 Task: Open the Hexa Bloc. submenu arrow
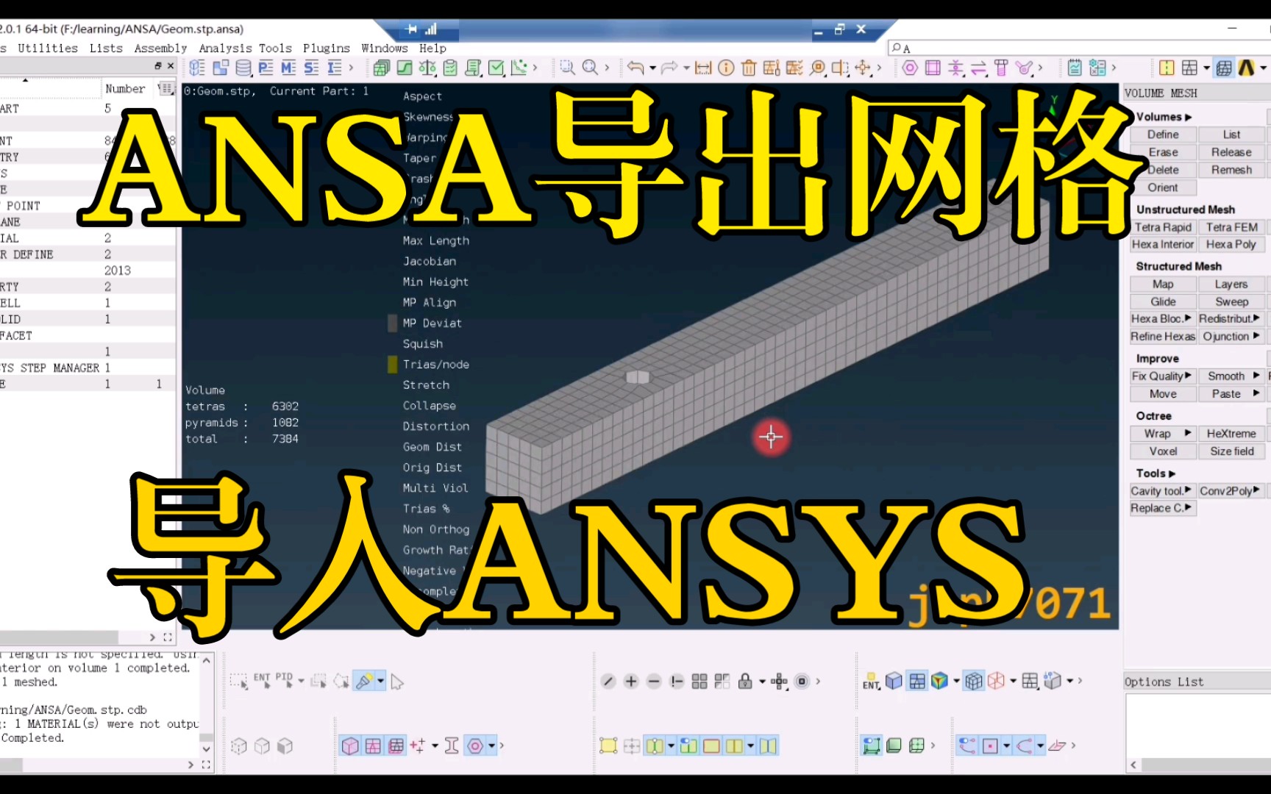pos(1188,318)
